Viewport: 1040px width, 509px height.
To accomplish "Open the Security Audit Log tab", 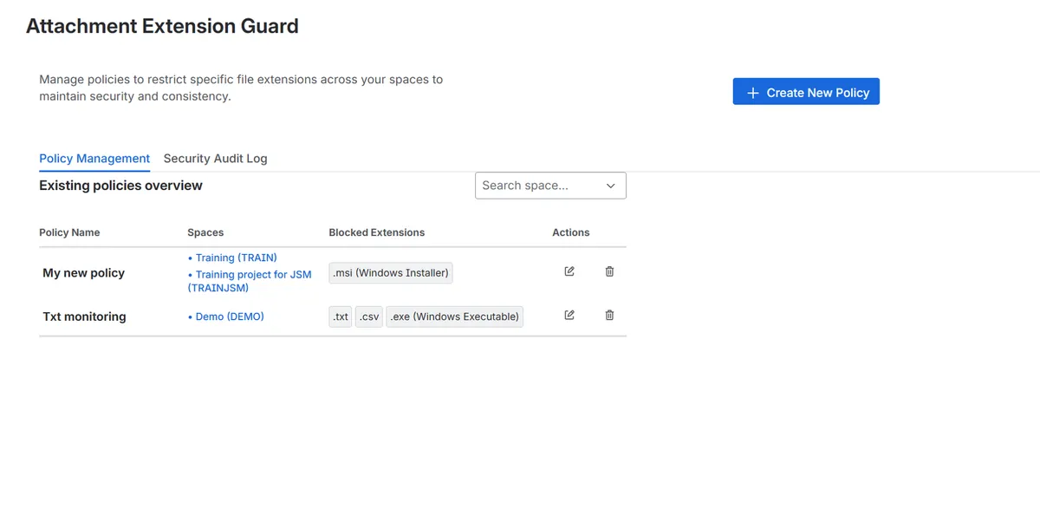I will tap(215, 159).
